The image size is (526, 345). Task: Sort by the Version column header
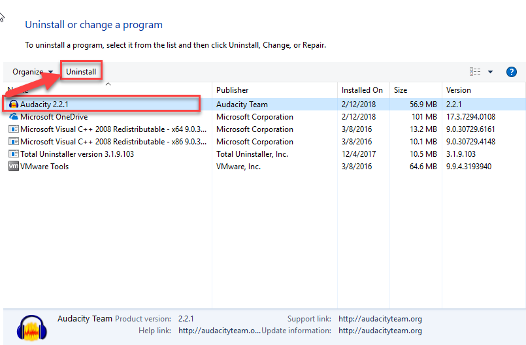click(x=458, y=90)
